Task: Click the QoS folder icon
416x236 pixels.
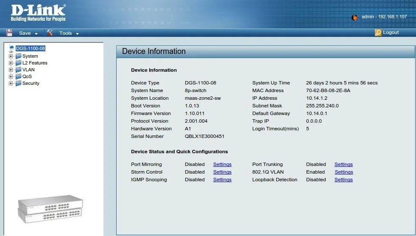Action: 18,76
